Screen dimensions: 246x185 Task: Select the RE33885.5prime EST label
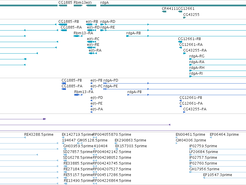click(x=78, y=164)
